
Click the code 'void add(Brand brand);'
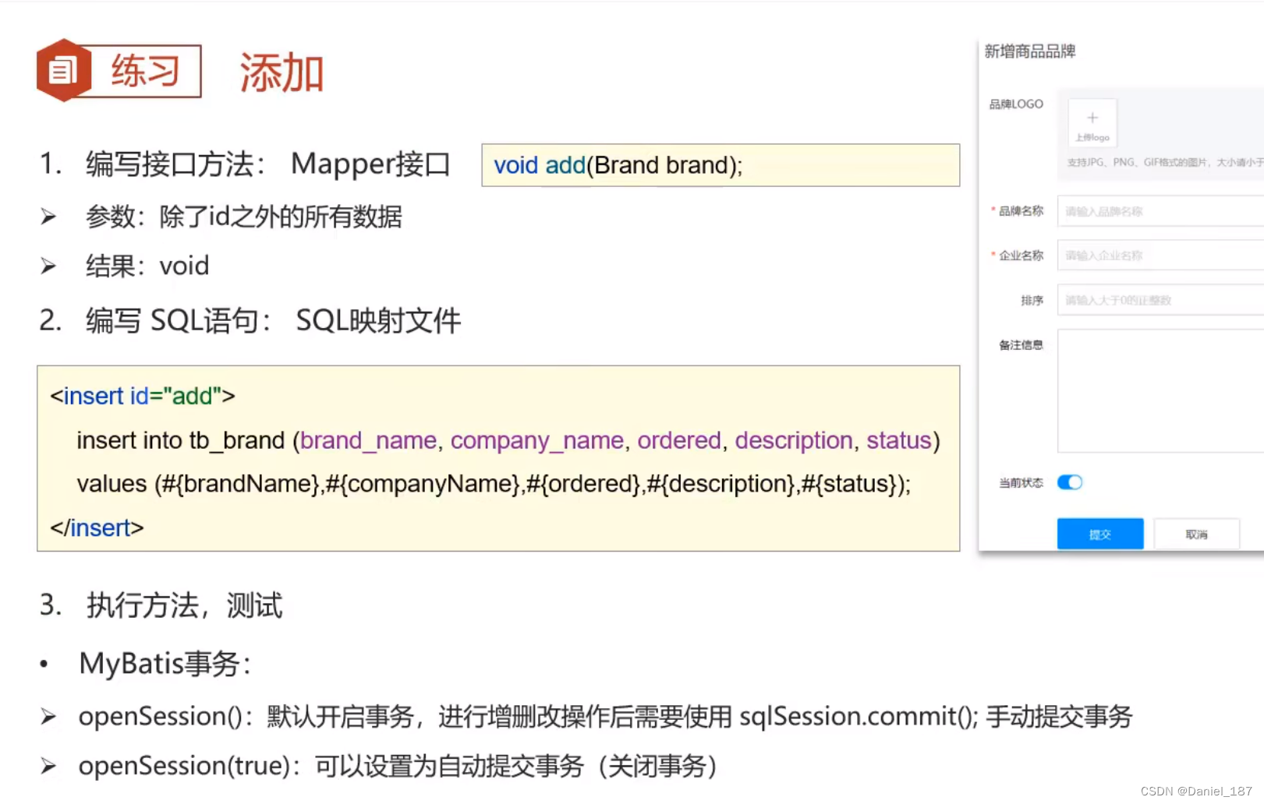(618, 165)
